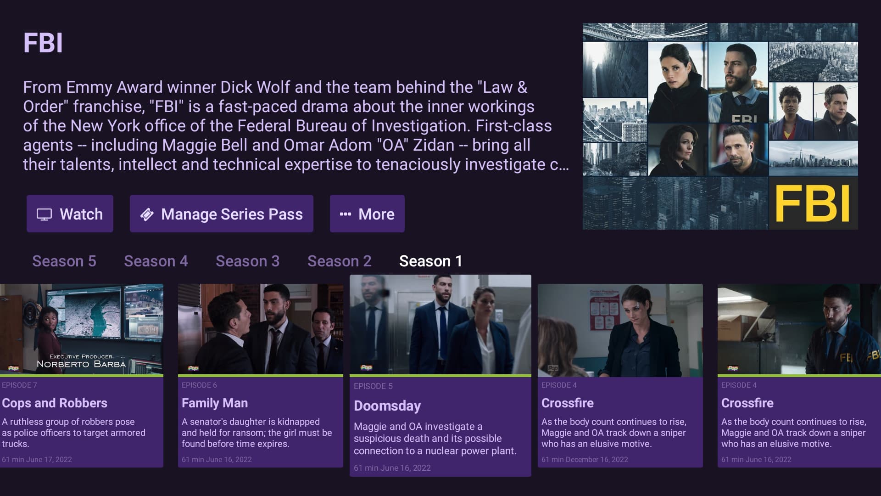Screen dimensions: 881x496
Task: Select the Season 5 tab
Action: [x=64, y=261]
